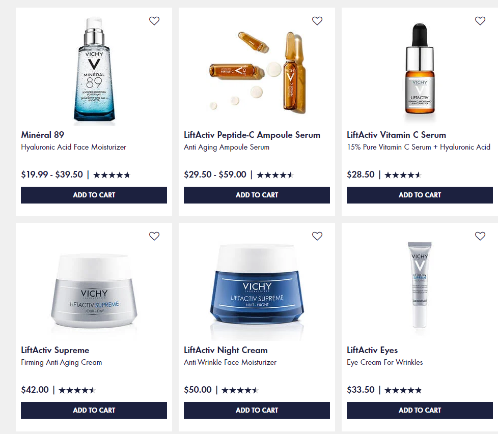Add LiftActiv Peptide-C Ampoule Serum to cart
Screen dimensions: 498x434
(257, 195)
